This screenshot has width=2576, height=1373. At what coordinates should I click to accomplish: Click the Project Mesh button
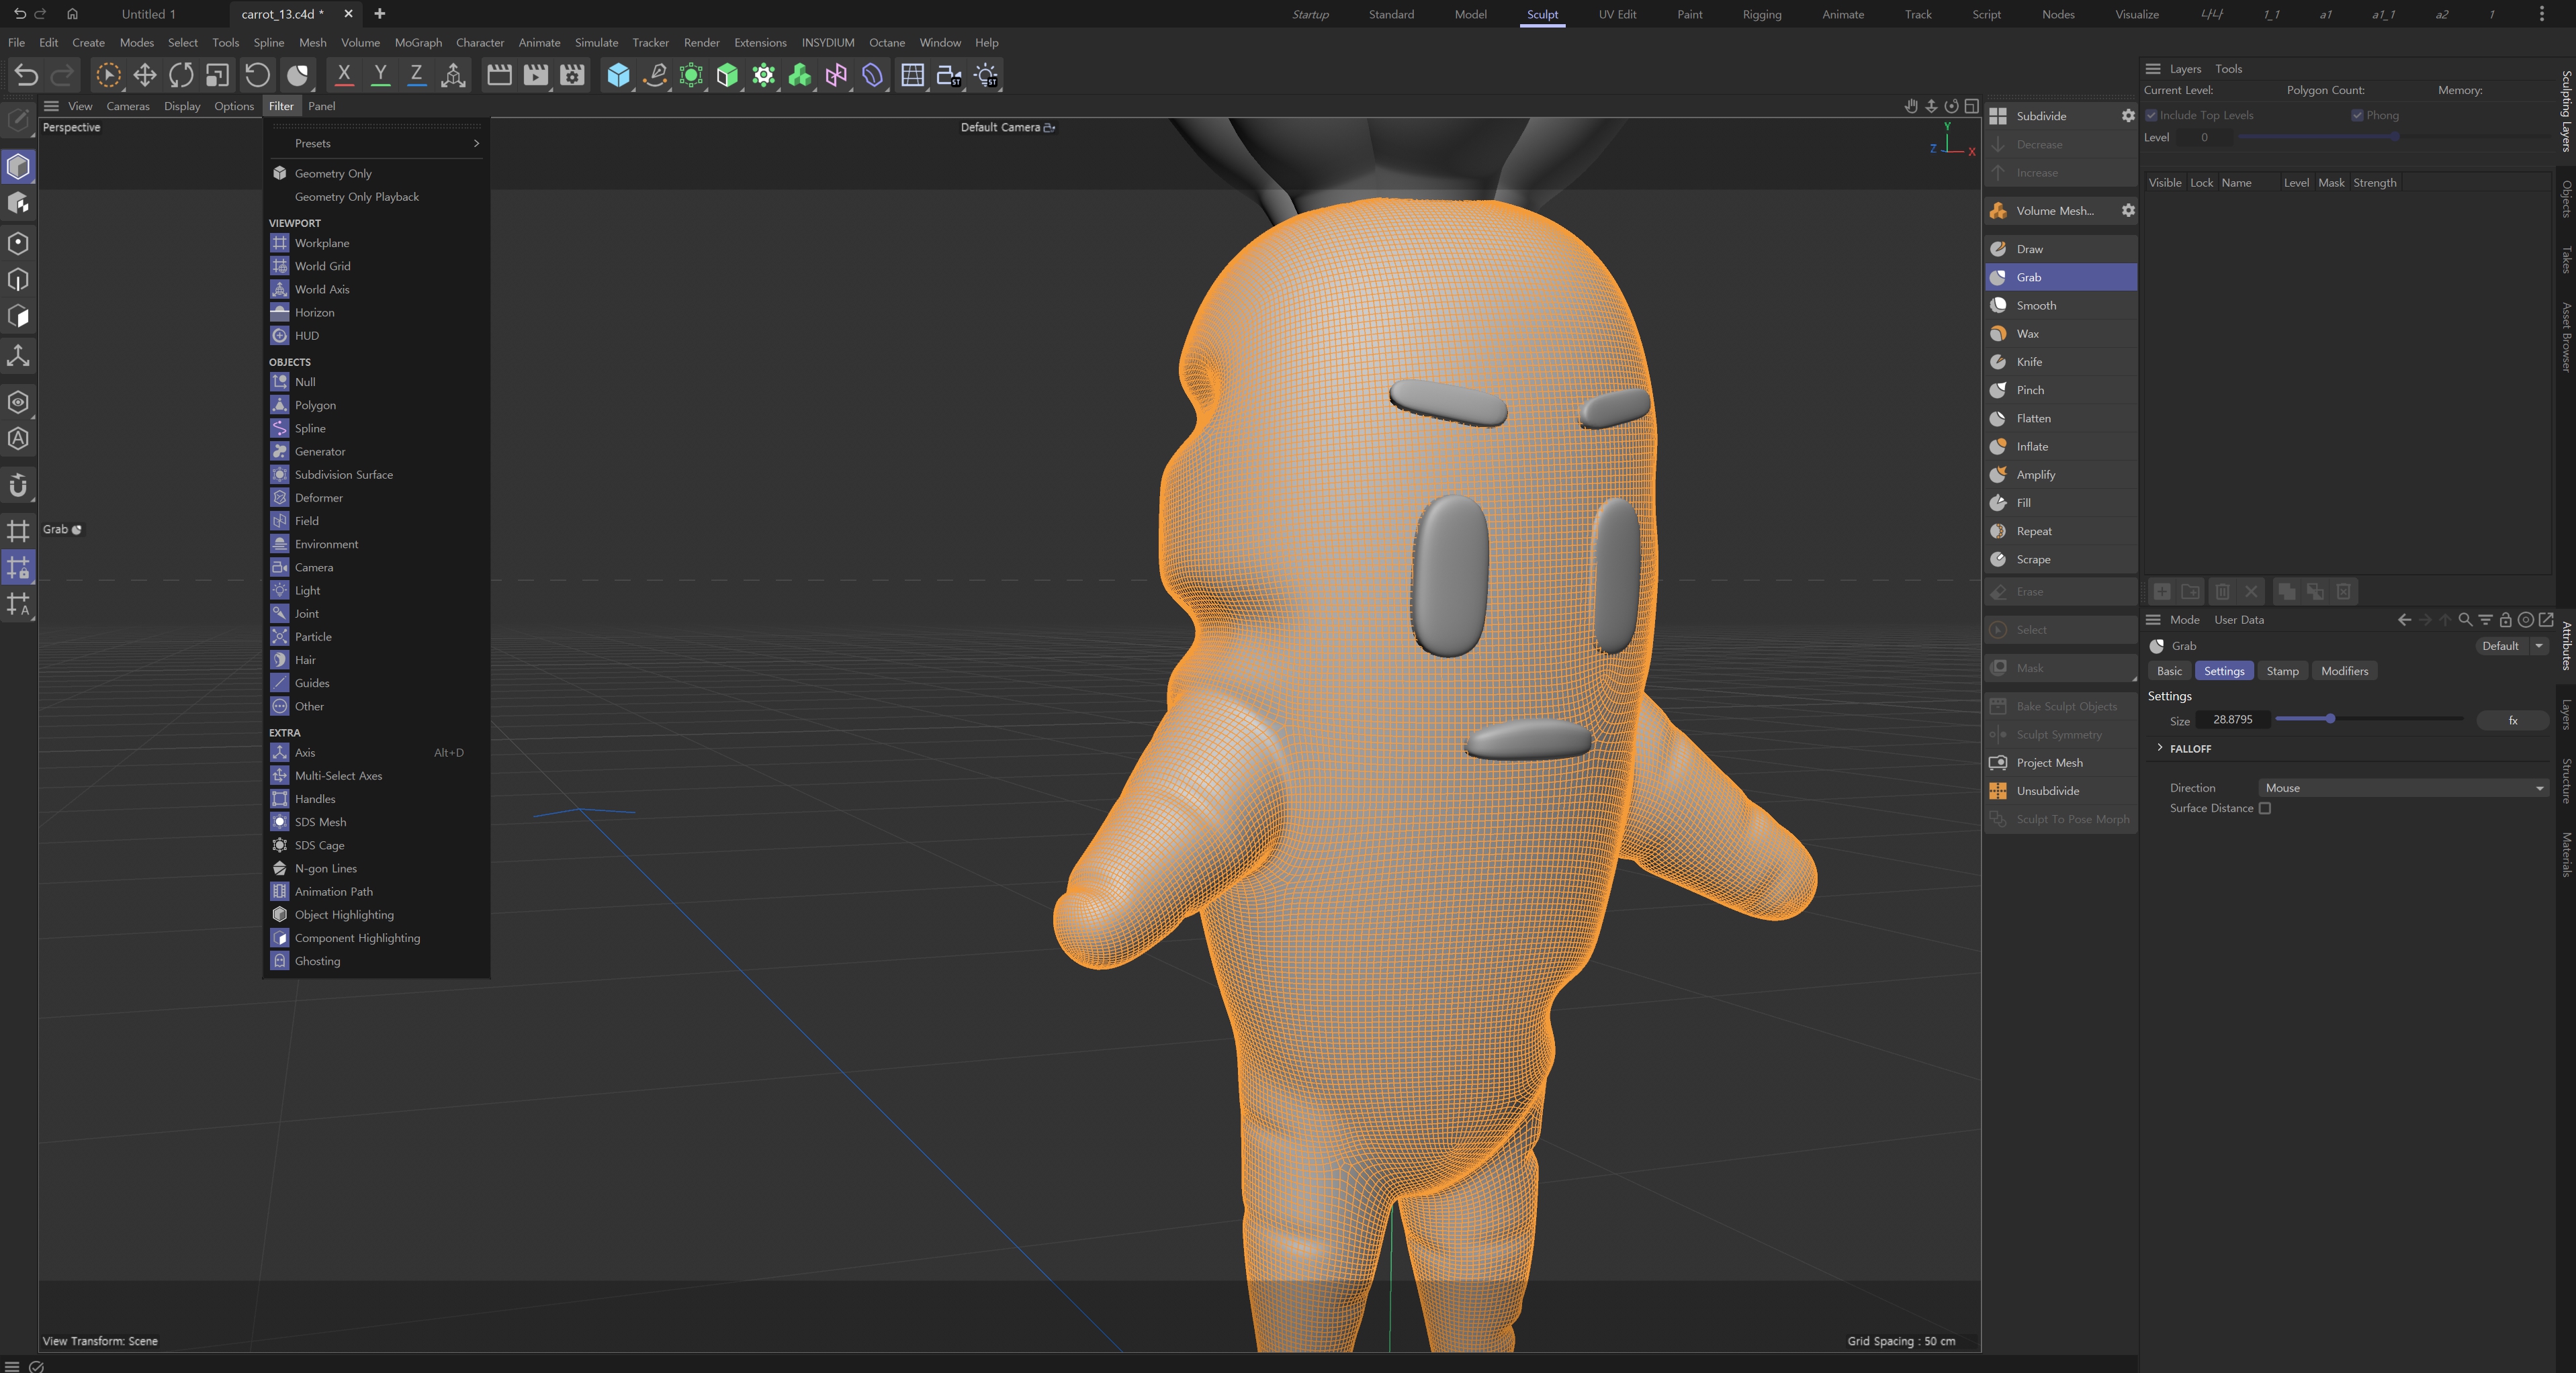point(2049,763)
